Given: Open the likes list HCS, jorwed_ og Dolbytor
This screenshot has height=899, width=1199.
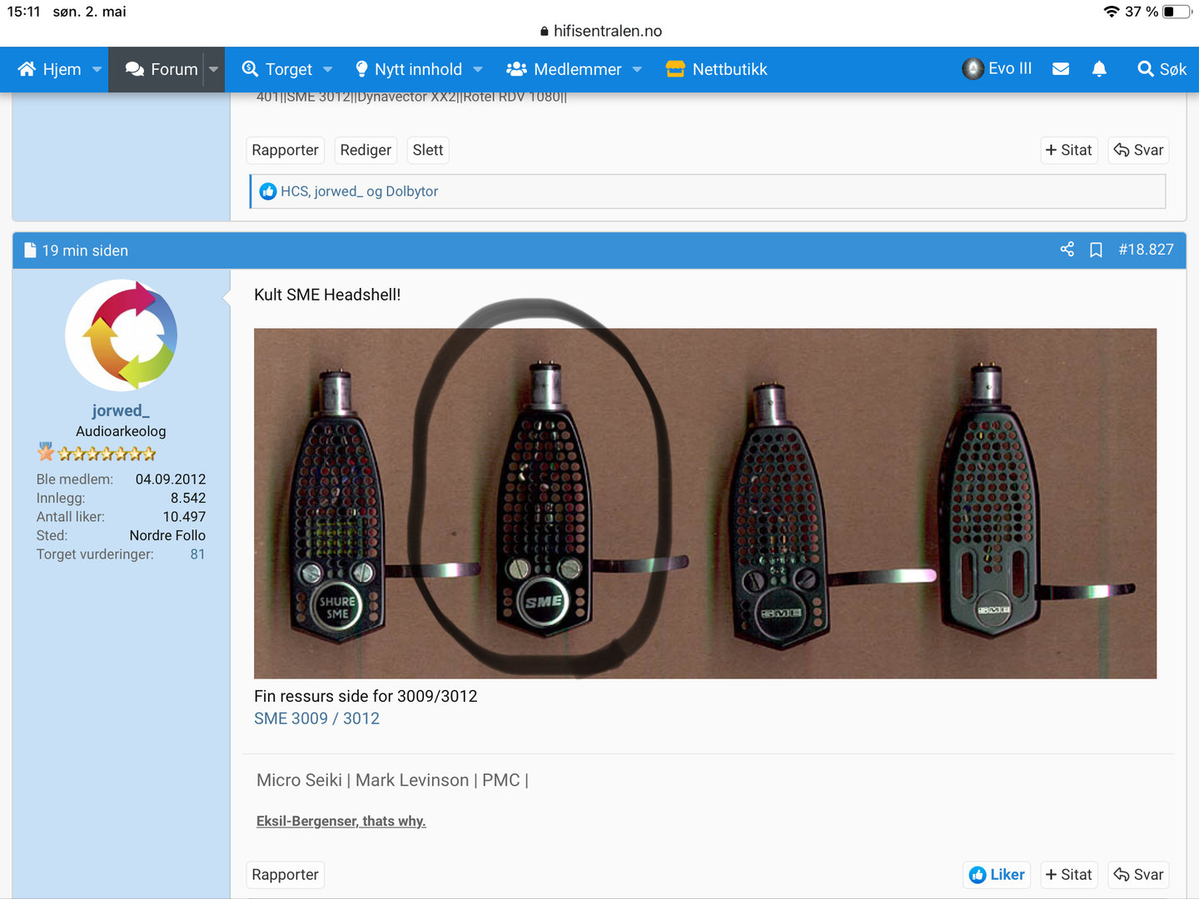Looking at the screenshot, I should click(x=359, y=191).
